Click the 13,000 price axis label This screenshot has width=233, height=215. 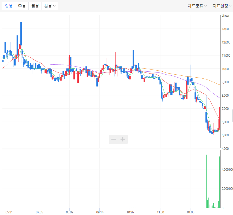click(x=226, y=29)
